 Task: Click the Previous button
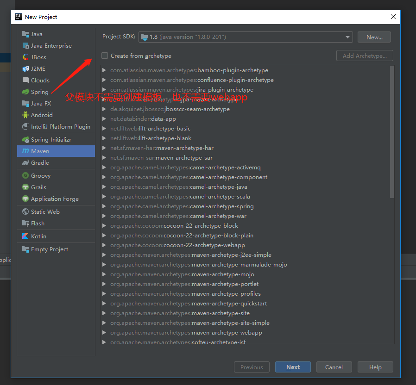252,367
